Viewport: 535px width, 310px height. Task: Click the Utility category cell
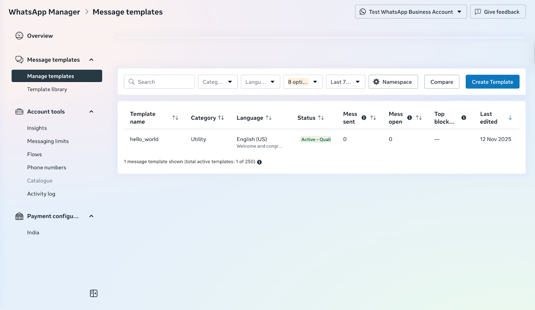tap(199, 139)
